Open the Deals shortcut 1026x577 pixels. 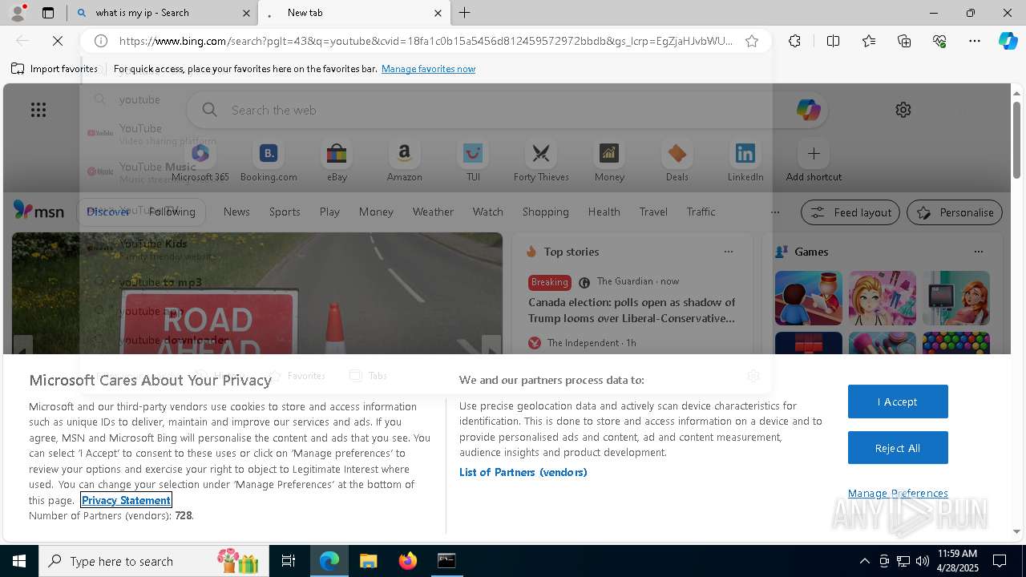tap(677, 161)
